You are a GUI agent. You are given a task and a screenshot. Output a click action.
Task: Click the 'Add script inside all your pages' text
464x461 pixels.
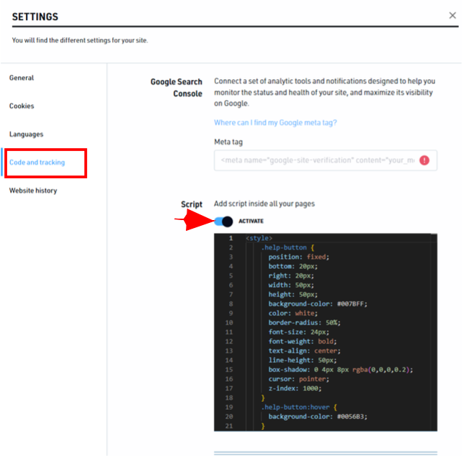pos(264,204)
